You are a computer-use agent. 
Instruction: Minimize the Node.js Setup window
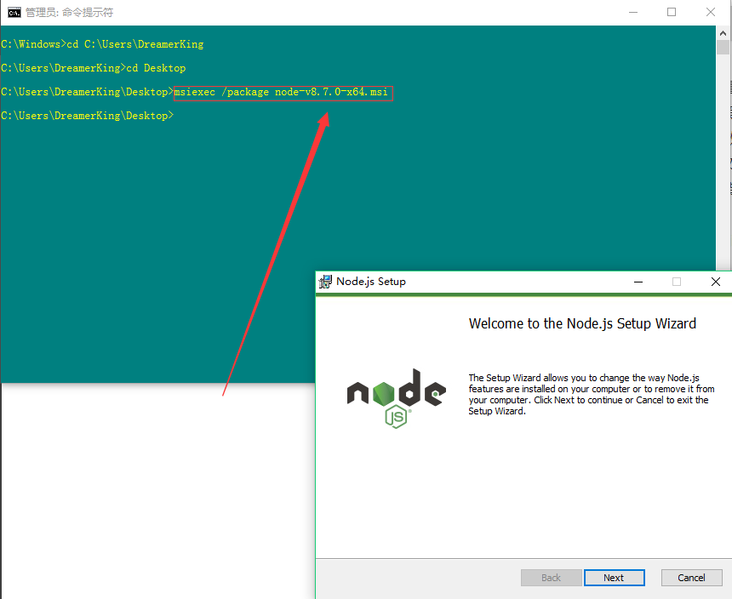point(638,282)
